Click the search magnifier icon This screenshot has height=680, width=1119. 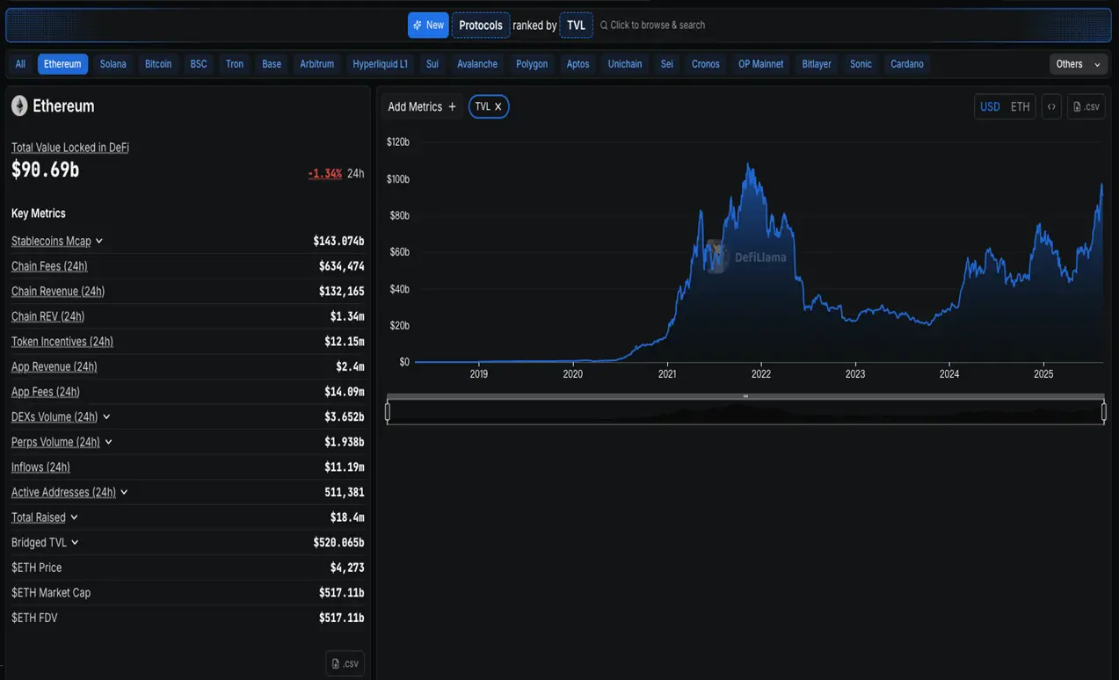[604, 25]
